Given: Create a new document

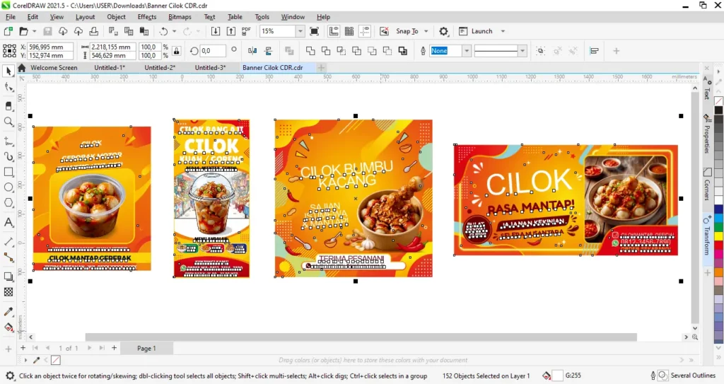Looking at the screenshot, I should coord(8,31).
